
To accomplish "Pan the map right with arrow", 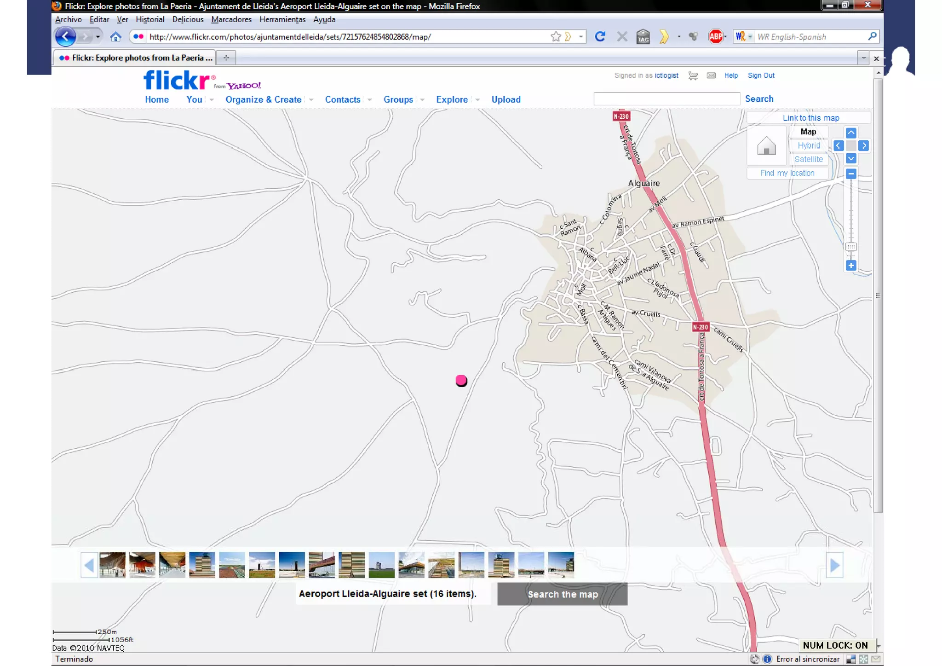I will (863, 145).
